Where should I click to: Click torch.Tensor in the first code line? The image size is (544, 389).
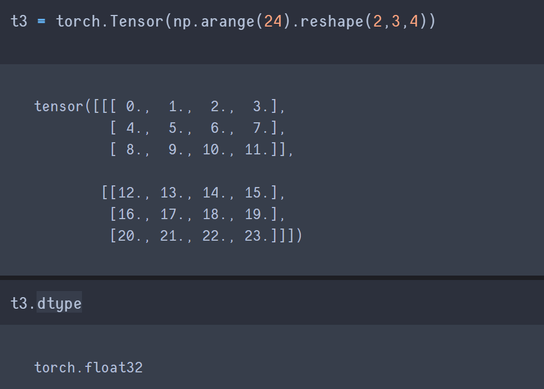109,22
